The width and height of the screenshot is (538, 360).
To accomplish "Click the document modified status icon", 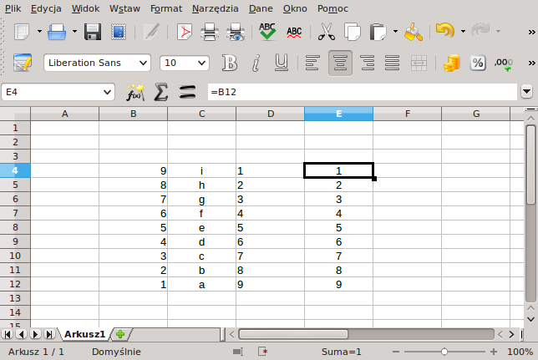I will coord(263,352).
